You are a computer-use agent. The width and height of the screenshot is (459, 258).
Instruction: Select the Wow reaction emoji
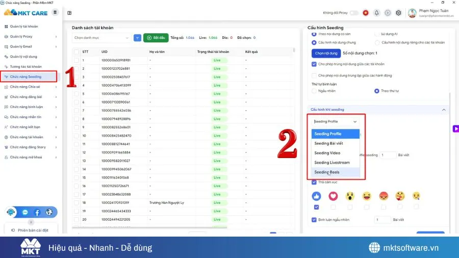tap(350, 196)
